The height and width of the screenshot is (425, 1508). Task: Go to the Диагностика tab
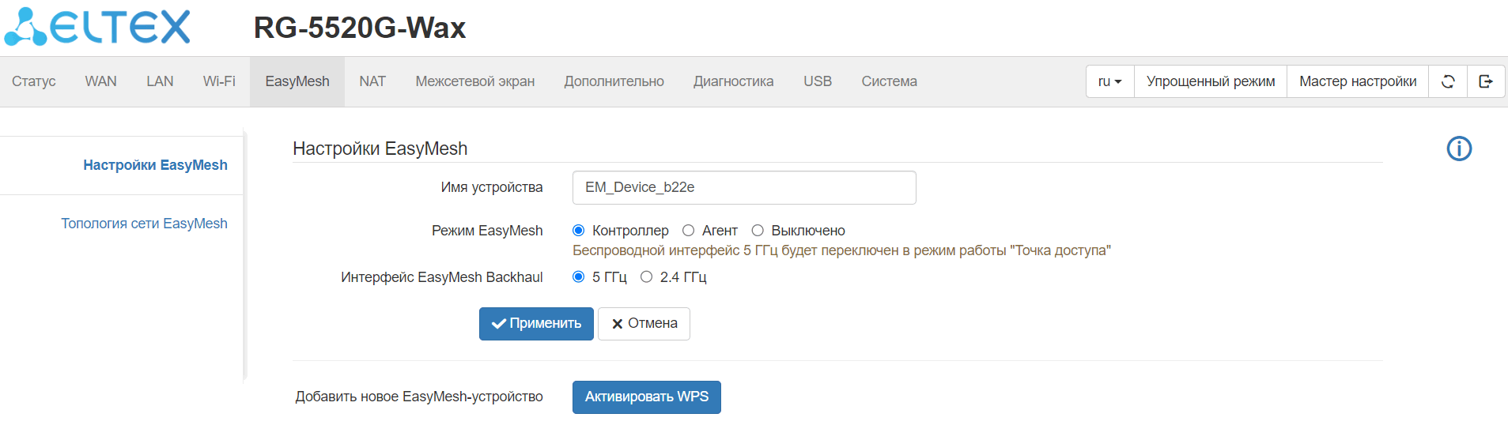pos(733,81)
